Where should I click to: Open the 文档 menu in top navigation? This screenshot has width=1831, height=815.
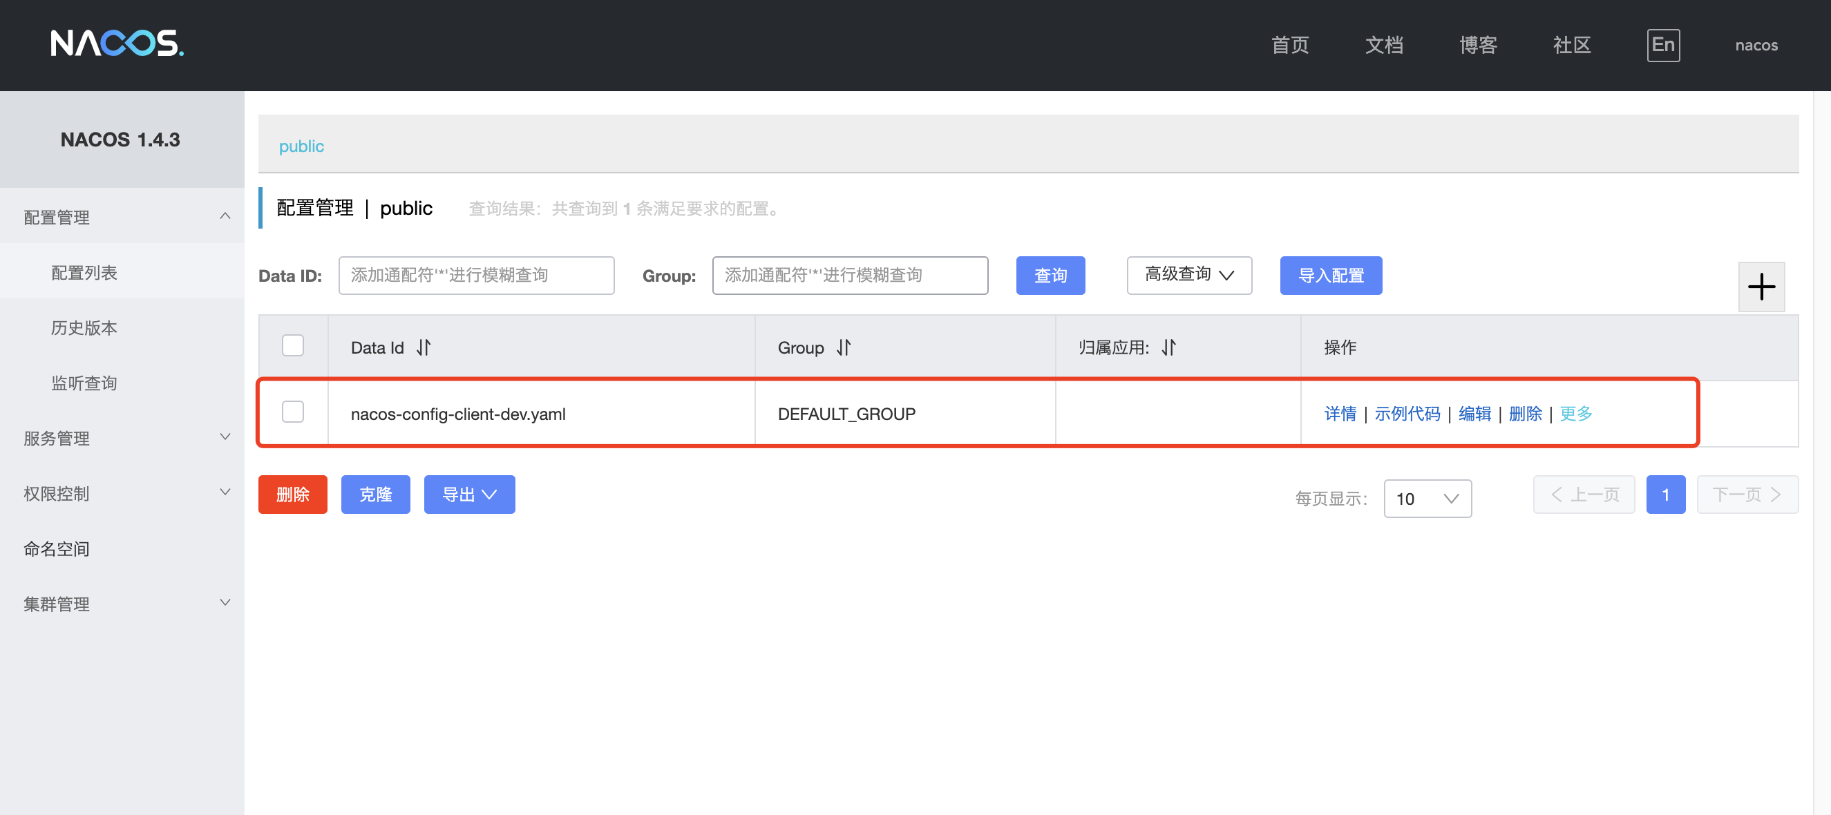(1383, 45)
